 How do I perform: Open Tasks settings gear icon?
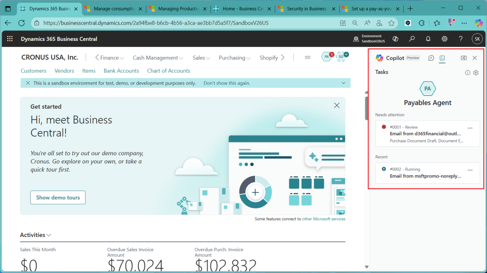pos(476,73)
